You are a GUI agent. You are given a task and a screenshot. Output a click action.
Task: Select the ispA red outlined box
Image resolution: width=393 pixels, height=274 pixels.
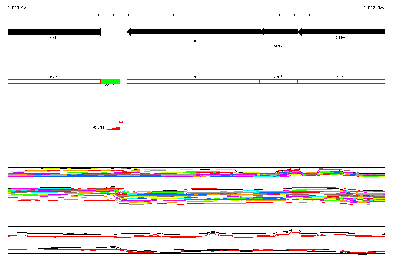193,81
